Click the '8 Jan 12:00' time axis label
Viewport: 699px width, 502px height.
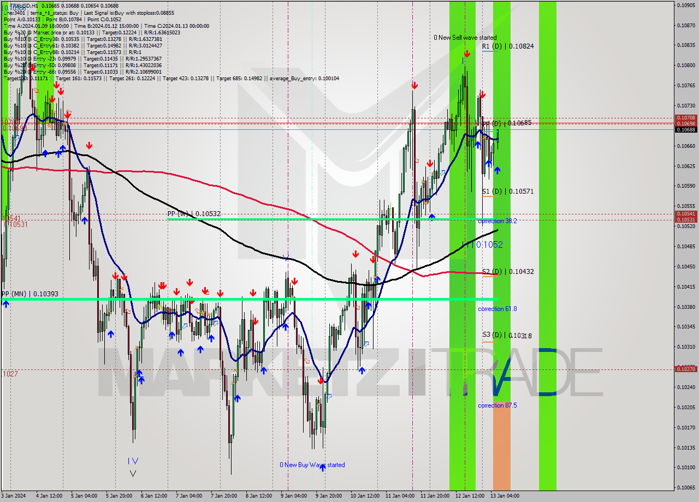(259, 496)
